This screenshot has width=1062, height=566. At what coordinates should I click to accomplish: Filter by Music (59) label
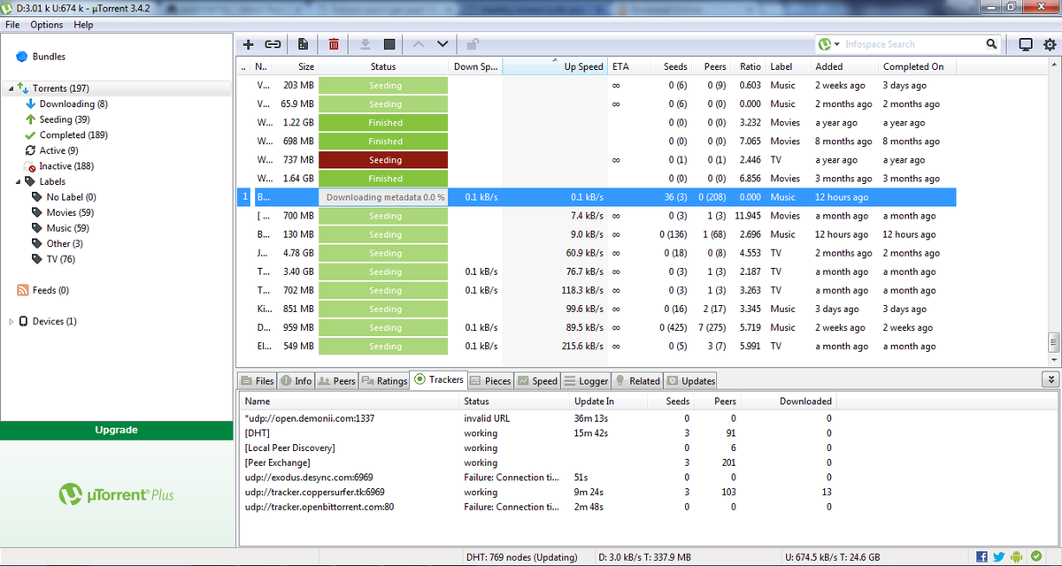coord(67,228)
